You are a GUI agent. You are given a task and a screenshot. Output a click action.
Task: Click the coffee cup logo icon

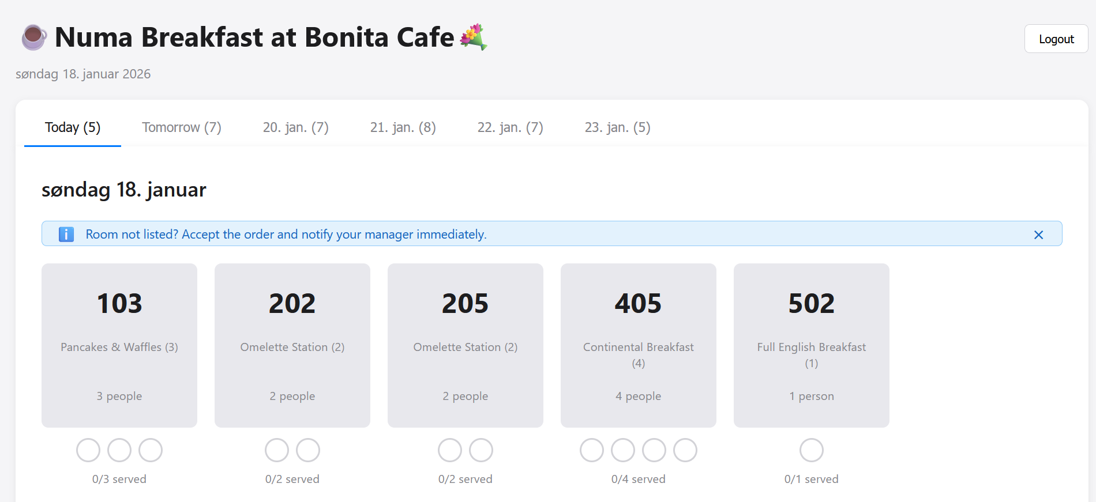pyautogui.click(x=33, y=37)
